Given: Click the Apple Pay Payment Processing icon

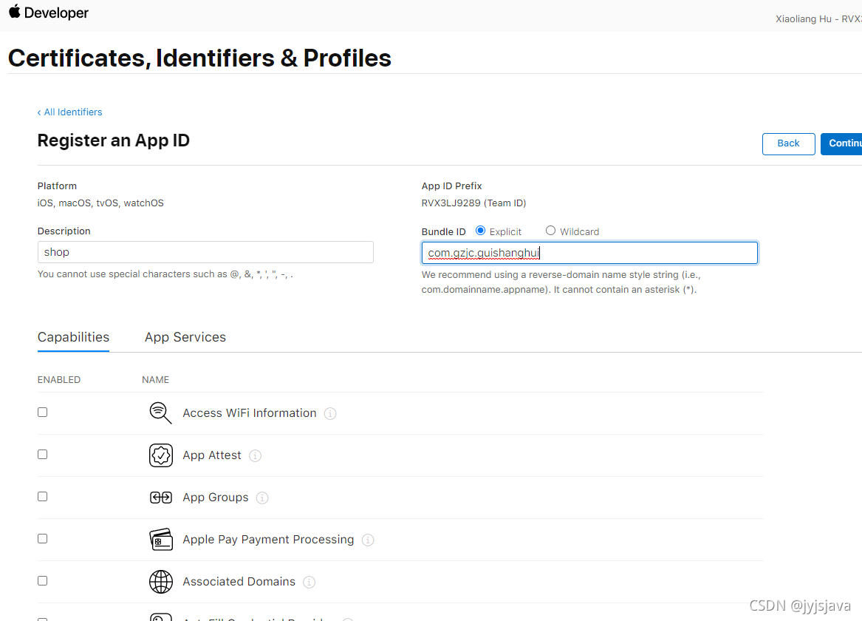Looking at the screenshot, I should 160,540.
